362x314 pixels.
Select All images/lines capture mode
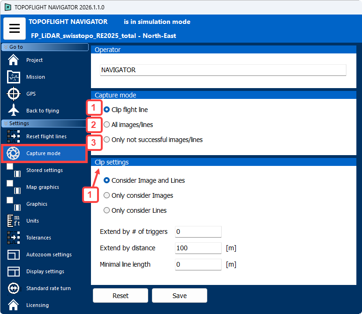[107, 125]
